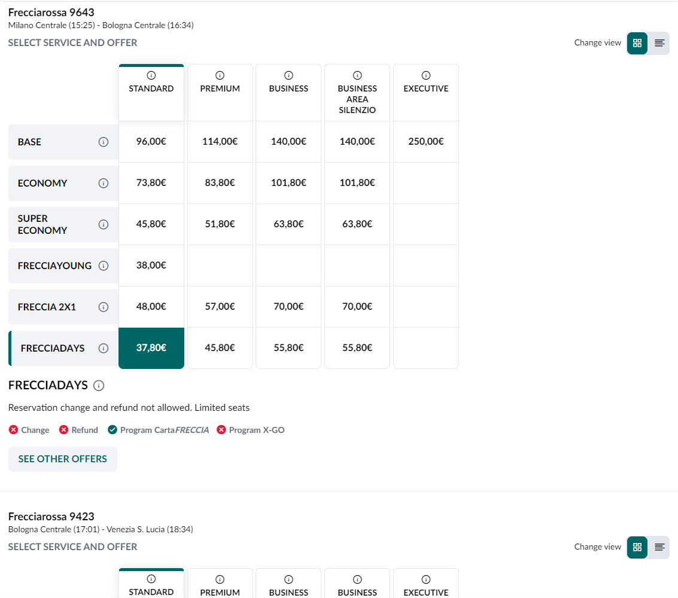Click the selected FrecciaDays 37,80€ cell

pos(151,348)
